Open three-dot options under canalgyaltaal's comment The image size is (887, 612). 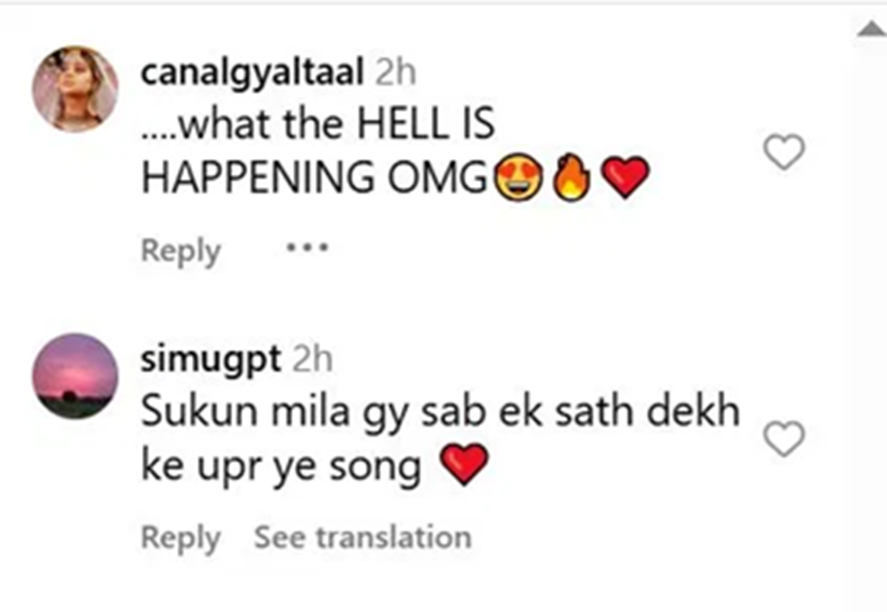(x=308, y=249)
